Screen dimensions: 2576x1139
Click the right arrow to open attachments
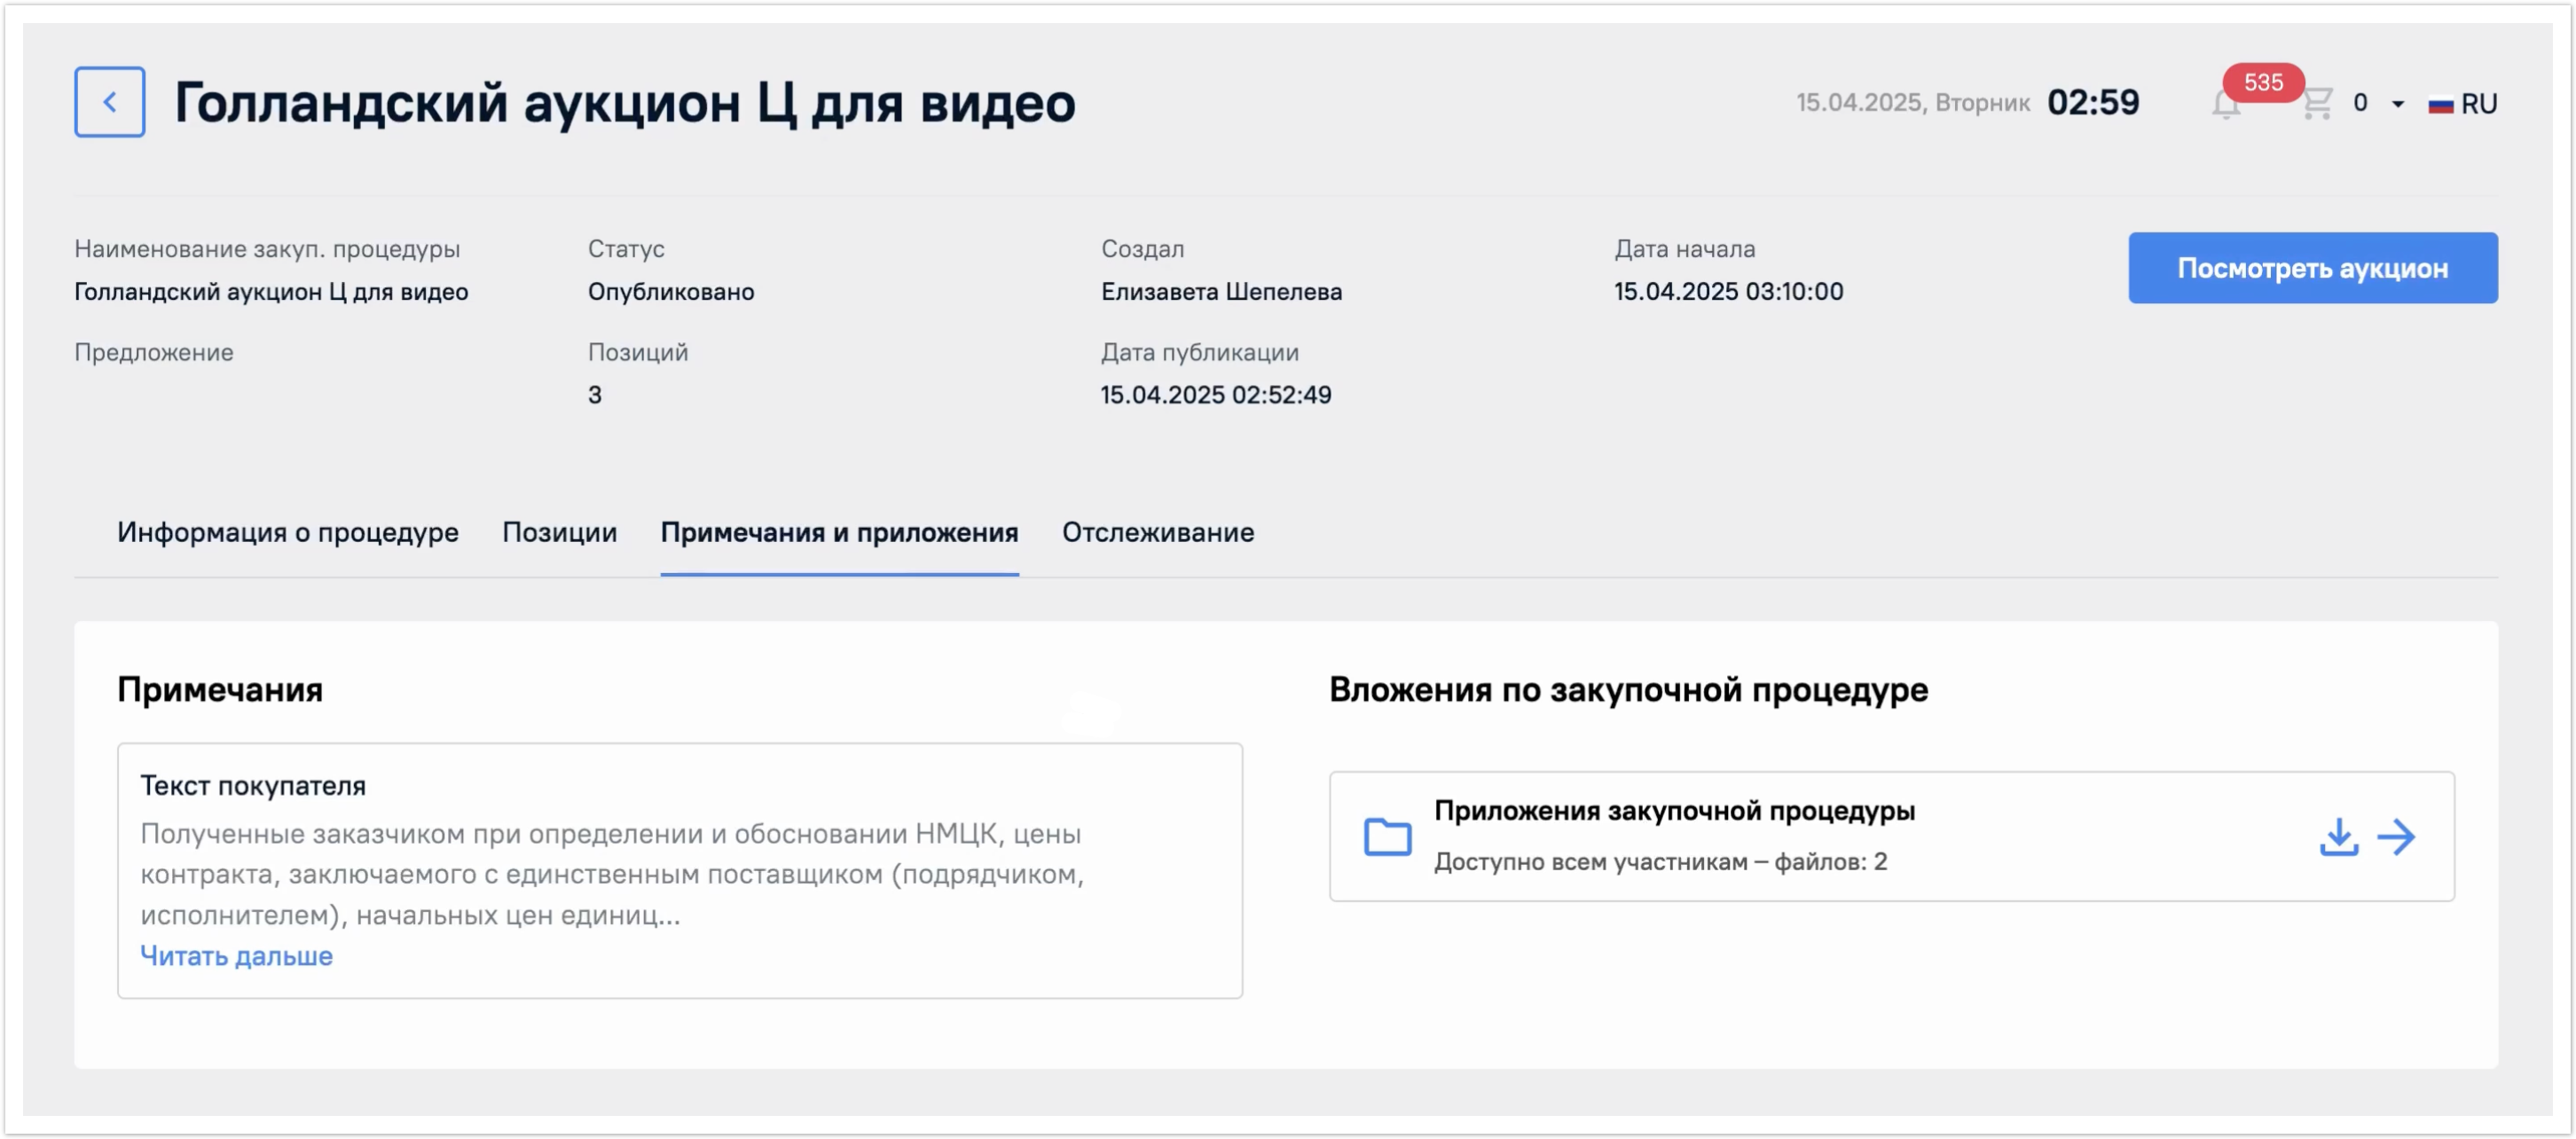click(x=2396, y=837)
